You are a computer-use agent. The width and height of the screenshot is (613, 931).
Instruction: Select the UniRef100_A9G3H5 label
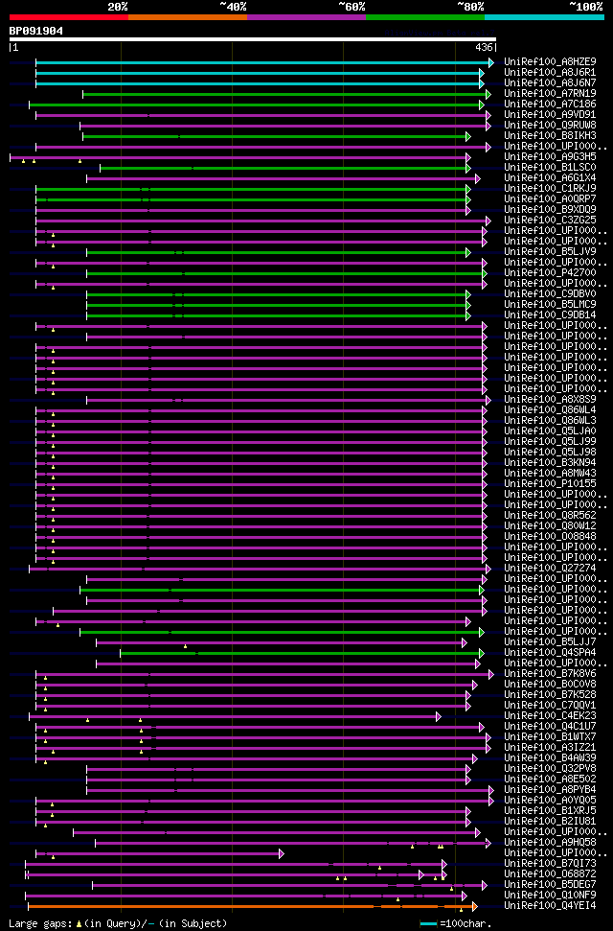pos(550,156)
